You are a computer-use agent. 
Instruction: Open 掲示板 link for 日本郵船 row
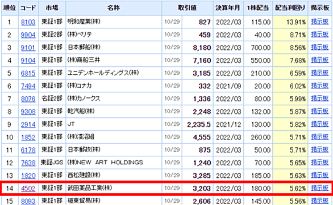320,47
